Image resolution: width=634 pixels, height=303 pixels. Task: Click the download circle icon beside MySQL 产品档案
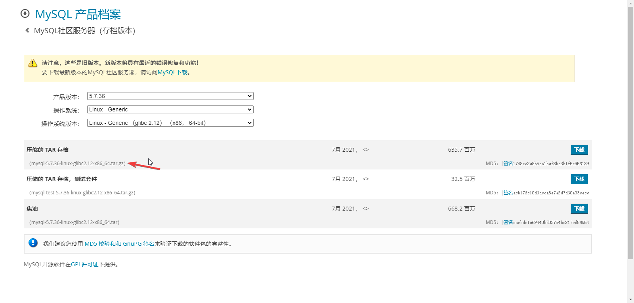25,14
